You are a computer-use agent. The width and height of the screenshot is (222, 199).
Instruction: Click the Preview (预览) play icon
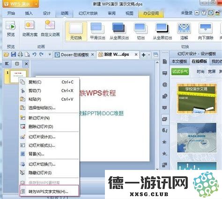point(11,26)
